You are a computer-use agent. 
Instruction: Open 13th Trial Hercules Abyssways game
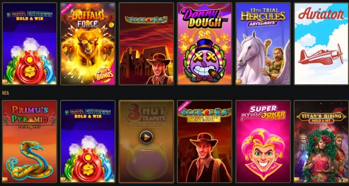click(x=263, y=44)
